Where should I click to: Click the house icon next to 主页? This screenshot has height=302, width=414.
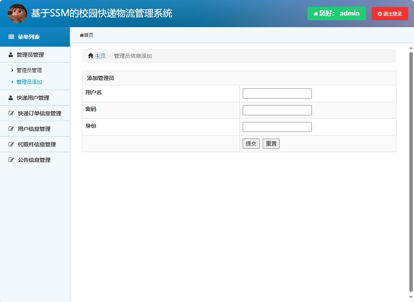(90, 56)
